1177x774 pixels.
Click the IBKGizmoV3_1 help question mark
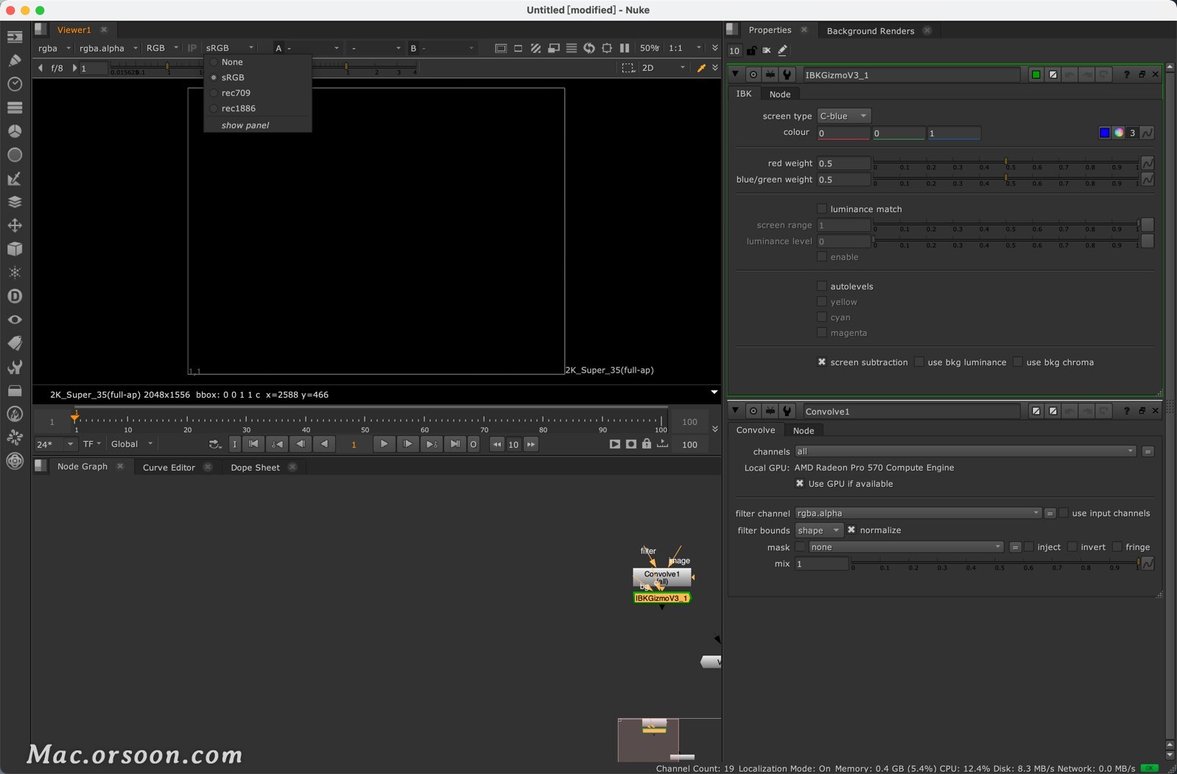coord(1126,74)
